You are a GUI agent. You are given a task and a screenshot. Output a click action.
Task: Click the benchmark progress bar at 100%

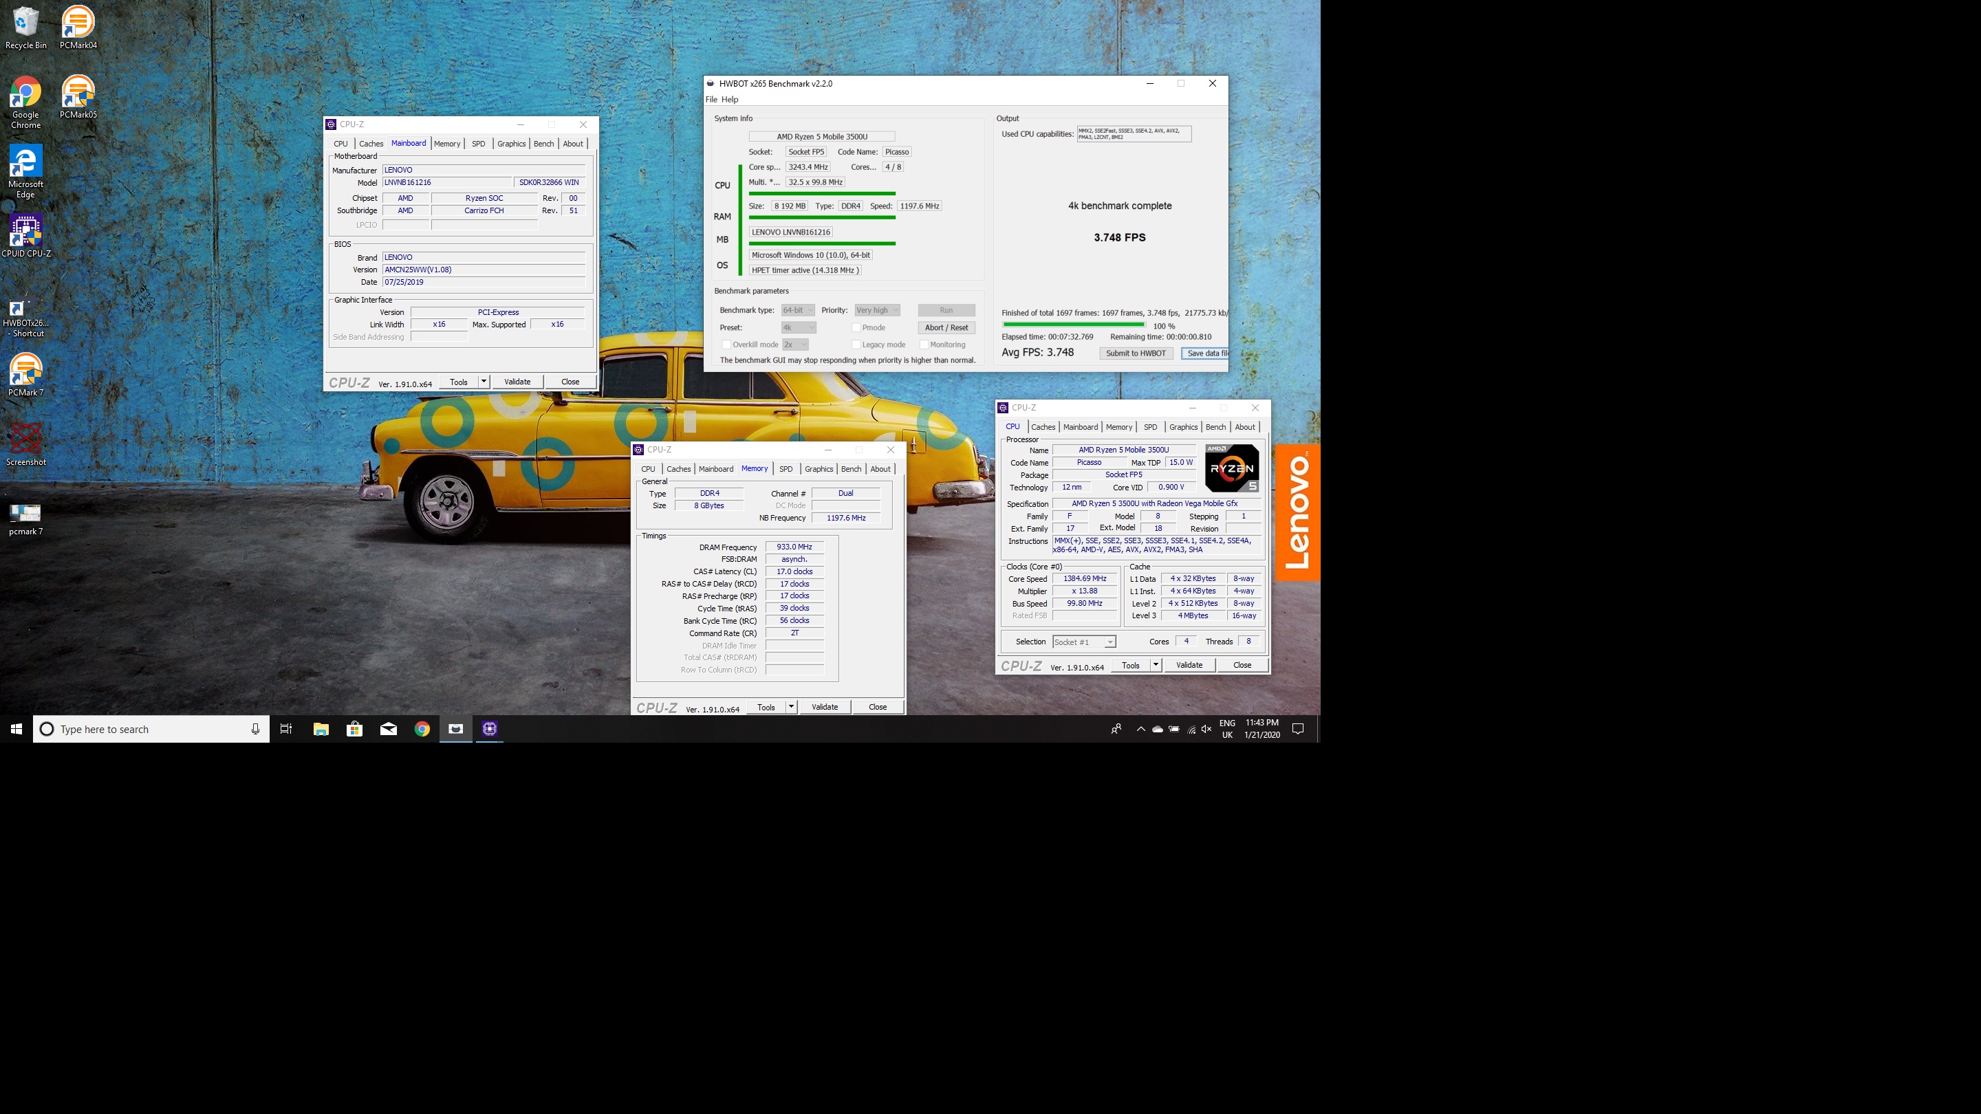pos(1074,325)
